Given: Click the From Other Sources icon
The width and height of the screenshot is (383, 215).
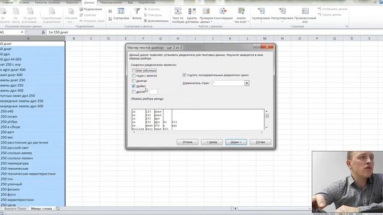Looking at the screenshot, I should [x=30, y=11].
